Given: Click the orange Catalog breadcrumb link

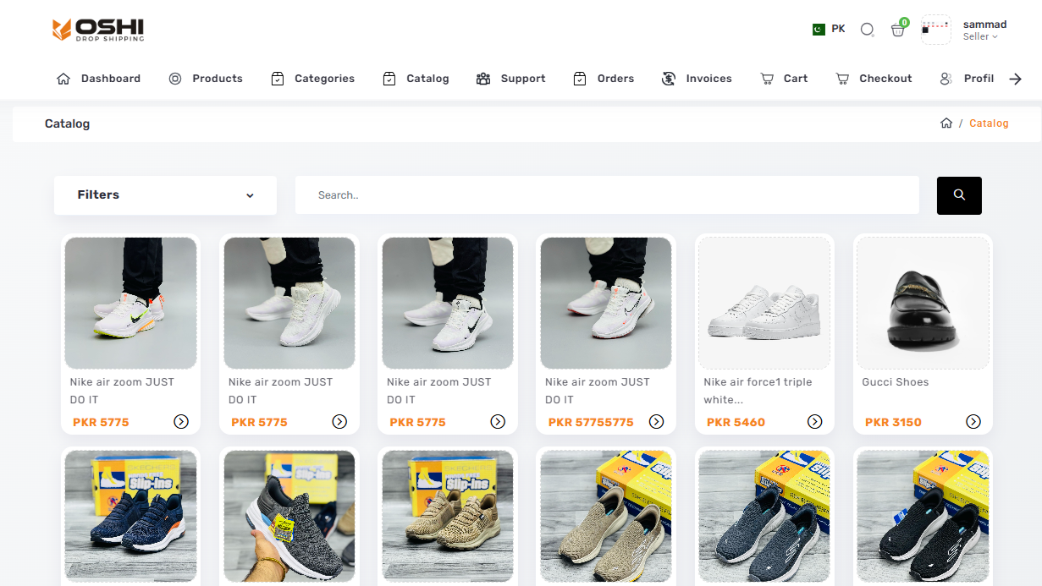Looking at the screenshot, I should [x=989, y=123].
